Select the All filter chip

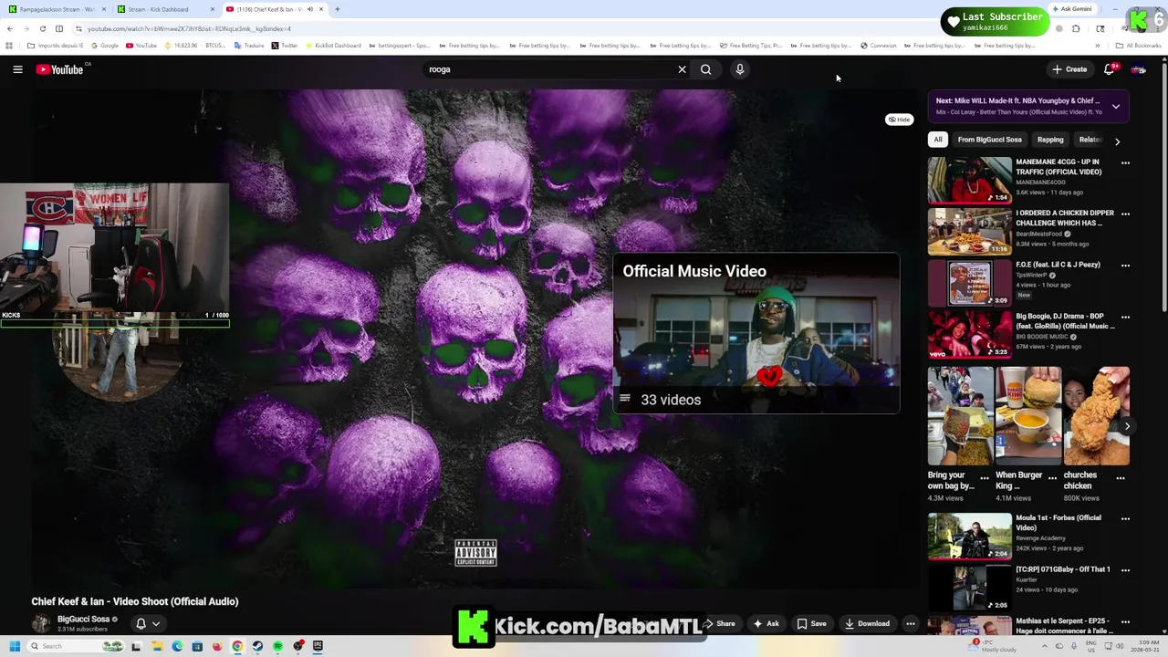pyautogui.click(x=937, y=140)
